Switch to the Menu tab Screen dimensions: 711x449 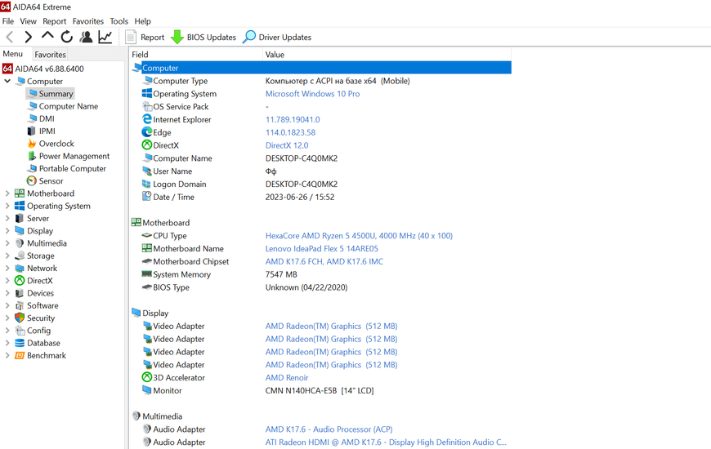point(13,54)
